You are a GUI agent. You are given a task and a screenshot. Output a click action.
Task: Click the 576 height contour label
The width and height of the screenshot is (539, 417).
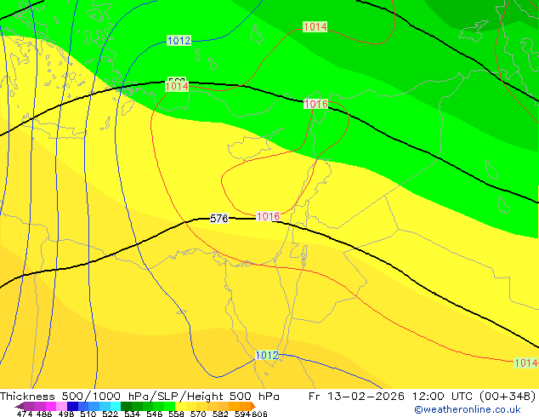pos(219,218)
